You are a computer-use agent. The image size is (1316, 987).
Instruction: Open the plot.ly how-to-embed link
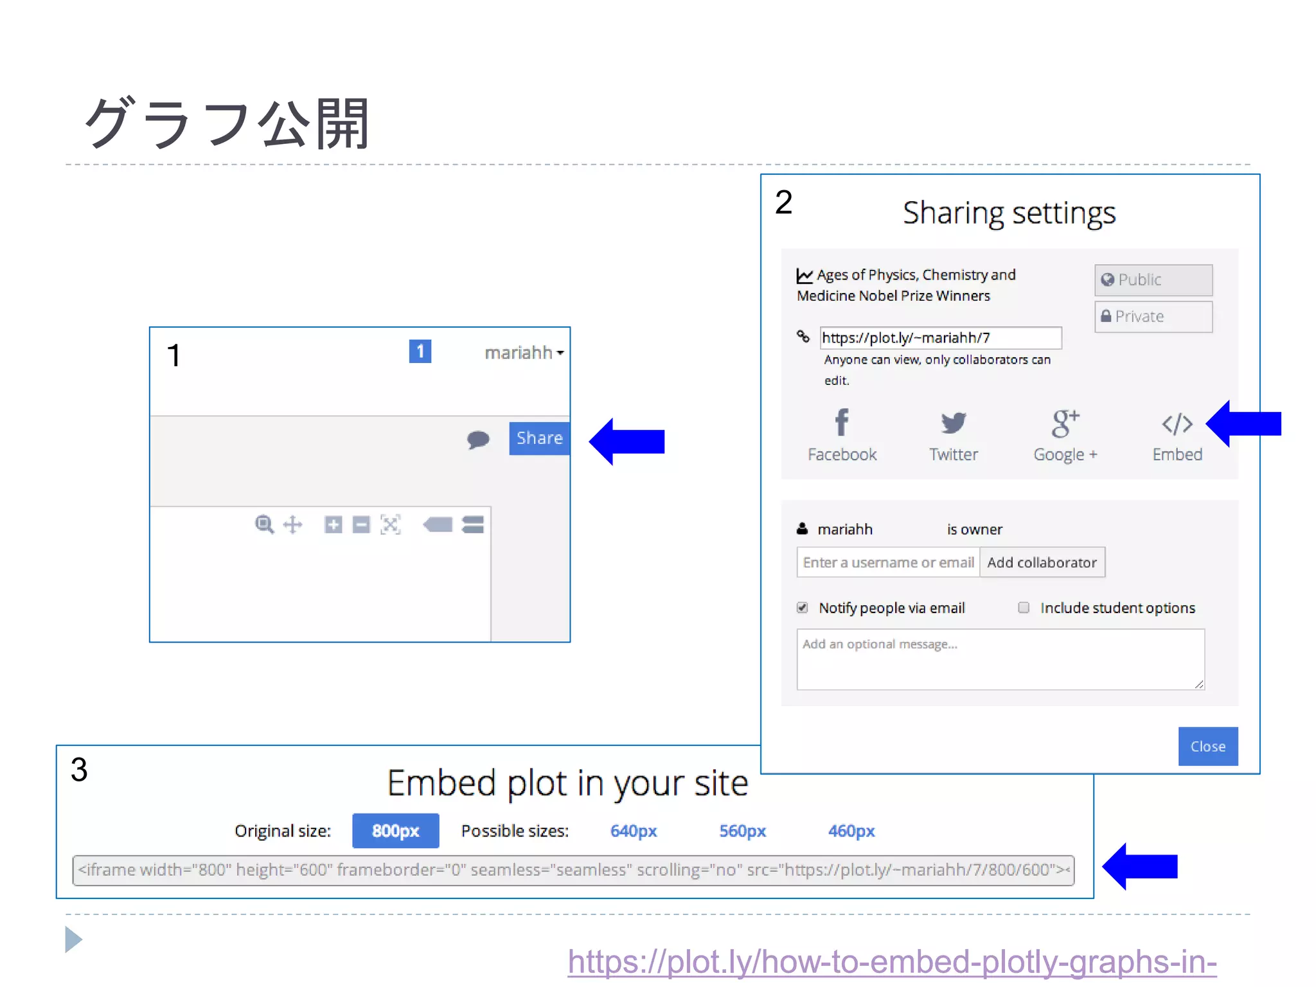tap(892, 962)
